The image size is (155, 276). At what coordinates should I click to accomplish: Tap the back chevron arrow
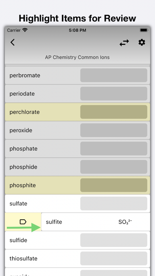[x=13, y=42]
